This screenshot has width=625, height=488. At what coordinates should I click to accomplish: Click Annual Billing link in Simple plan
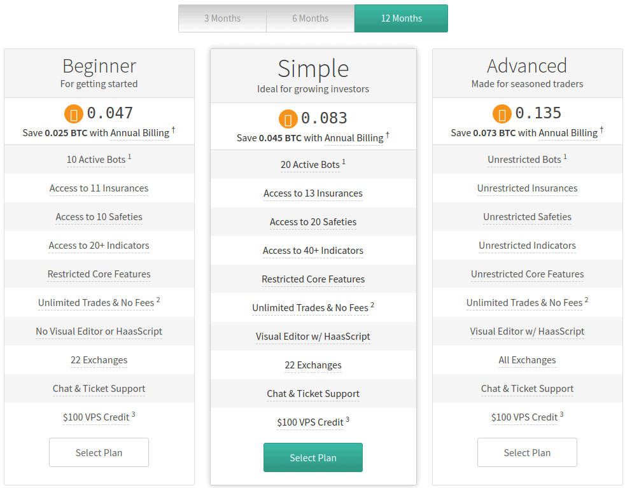pyautogui.click(x=354, y=138)
